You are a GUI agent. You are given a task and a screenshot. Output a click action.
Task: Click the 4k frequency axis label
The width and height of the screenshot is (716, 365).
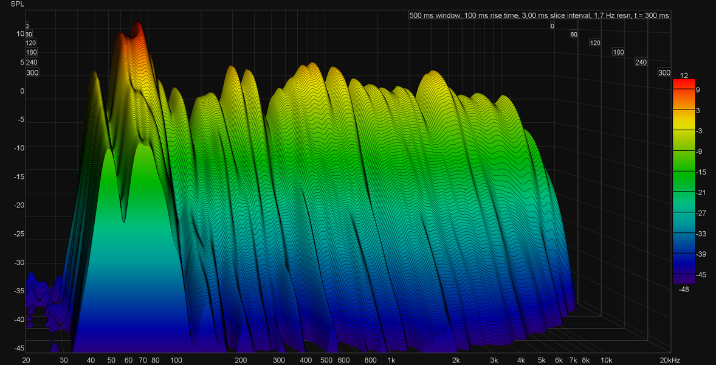click(x=521, y=360)
